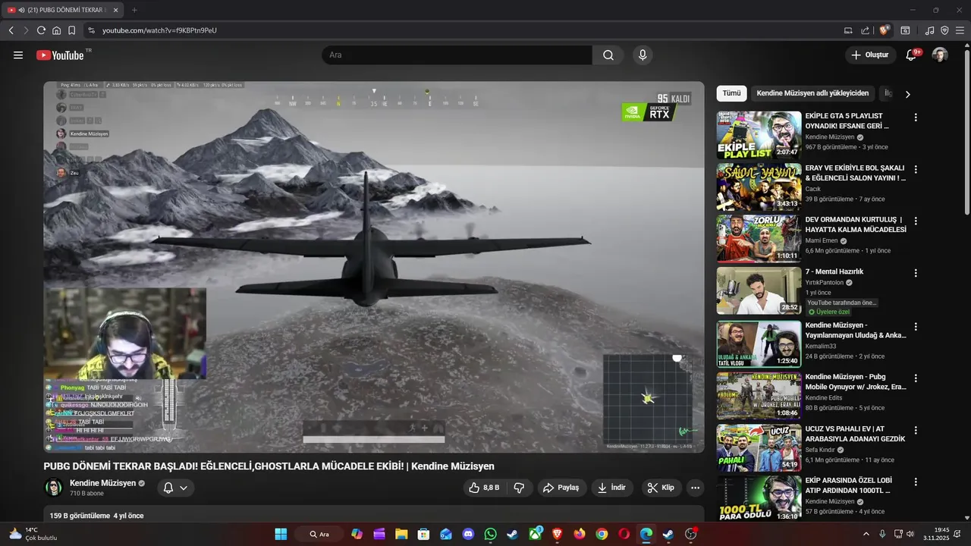Open UCUZ VS PAHALI EV video thumbnail

tap(759, 447)
